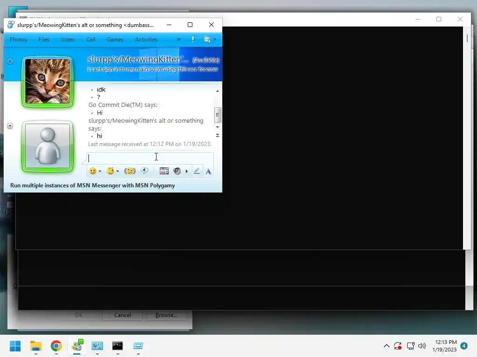The height and width of the screenshot is (357, 477).
Task: Expand the wink dropdown arrow
Action: pyautogui.click(x=118, y=172)
